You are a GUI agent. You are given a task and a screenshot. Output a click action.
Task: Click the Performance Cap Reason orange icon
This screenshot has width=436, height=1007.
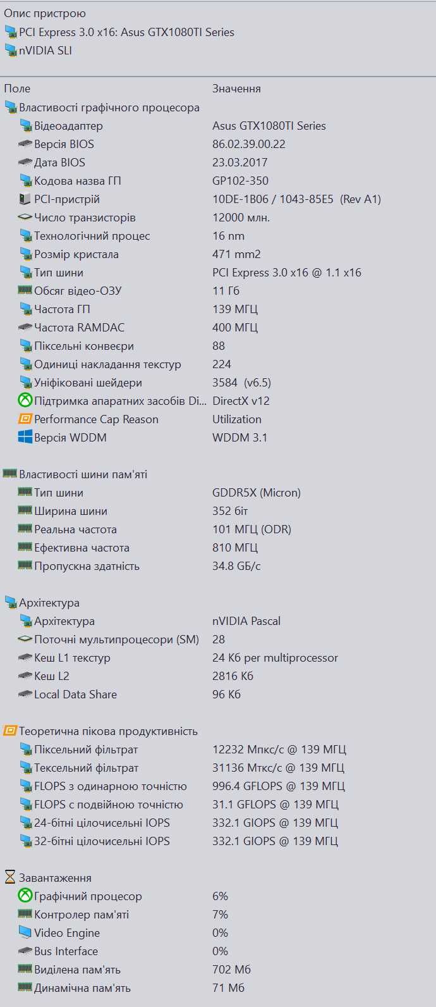pos(25,419)
